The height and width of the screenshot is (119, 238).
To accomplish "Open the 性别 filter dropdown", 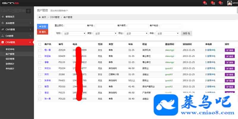I will tap(73, 34).
